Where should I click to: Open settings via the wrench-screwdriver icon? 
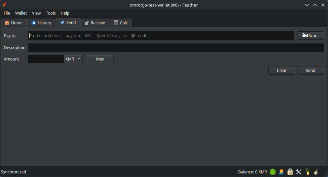(299, 172)
